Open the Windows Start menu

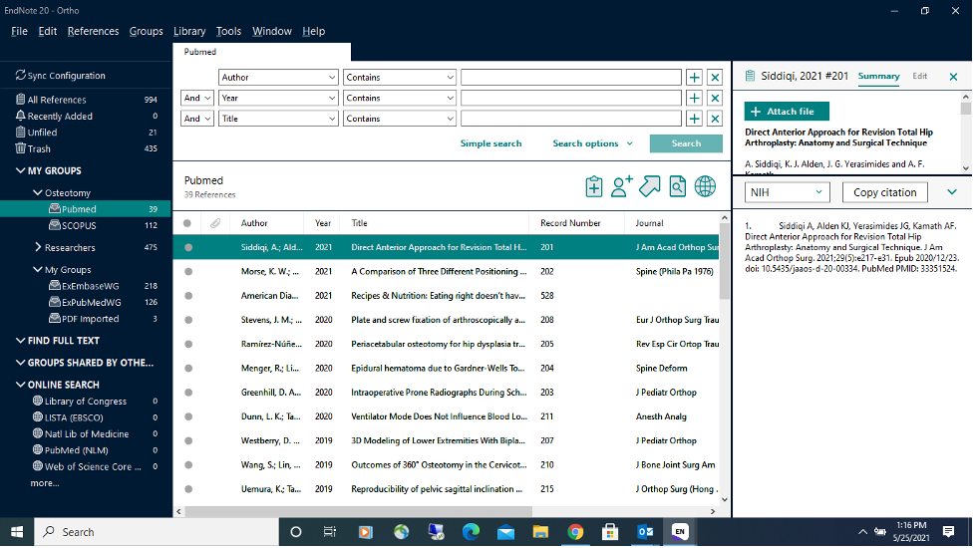[17, 532]
